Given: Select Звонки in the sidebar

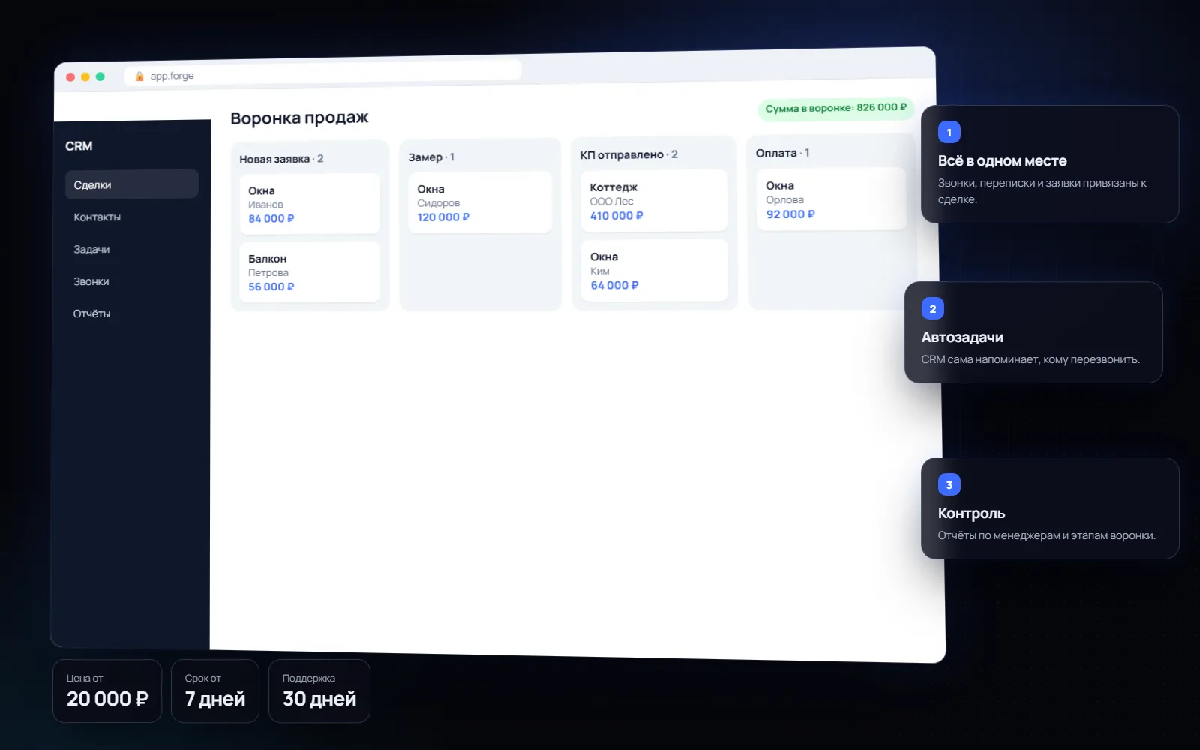Looking at the screenshot, I should [x=91, y=281].
